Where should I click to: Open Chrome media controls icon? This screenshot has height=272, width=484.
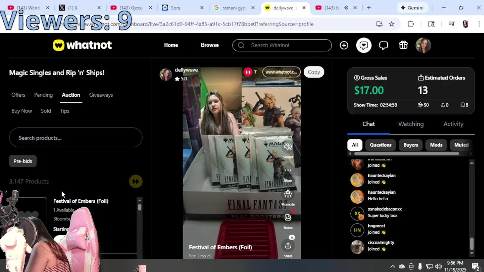[x=451, y=24]
